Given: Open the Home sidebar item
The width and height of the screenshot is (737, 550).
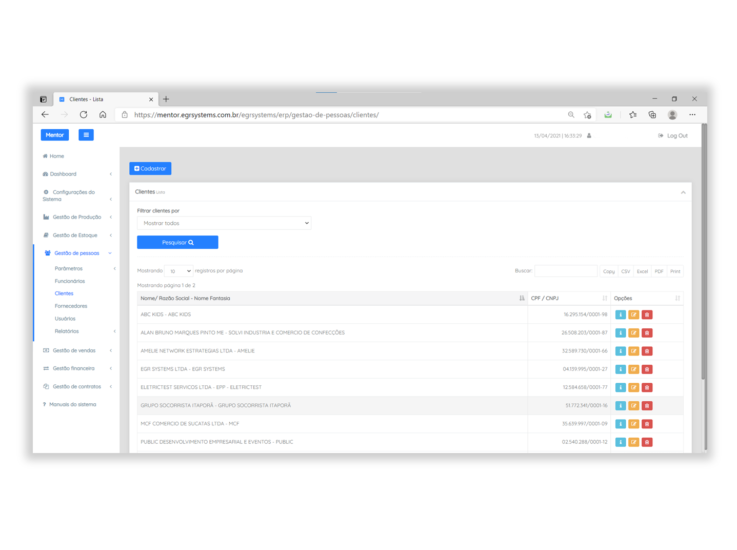Looking at the screenshot, I should point(53,156).
